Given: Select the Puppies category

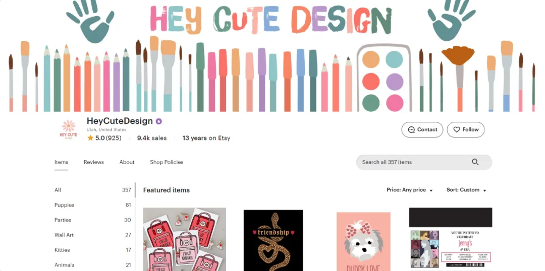Looking at the screenshot, I should point(65,205).
